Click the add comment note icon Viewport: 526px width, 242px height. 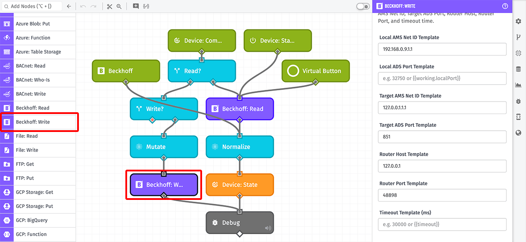coord(135,7)
